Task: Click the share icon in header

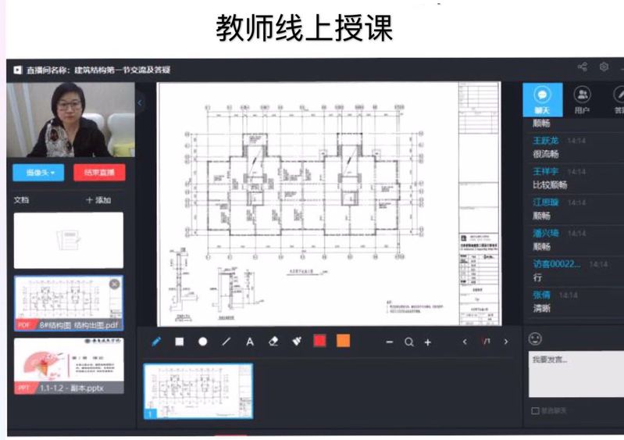Action: 582,67
